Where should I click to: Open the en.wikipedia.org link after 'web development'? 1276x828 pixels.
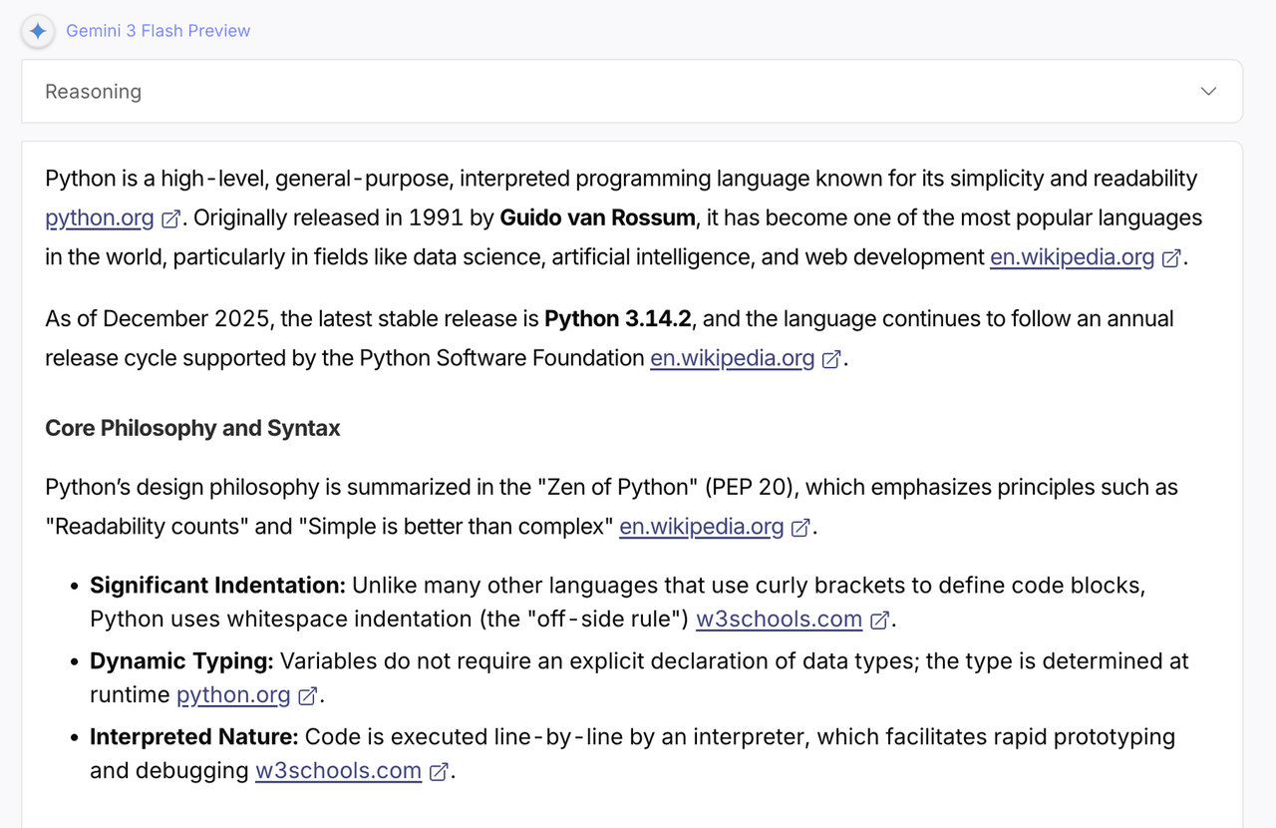(x=1072, y=256)
